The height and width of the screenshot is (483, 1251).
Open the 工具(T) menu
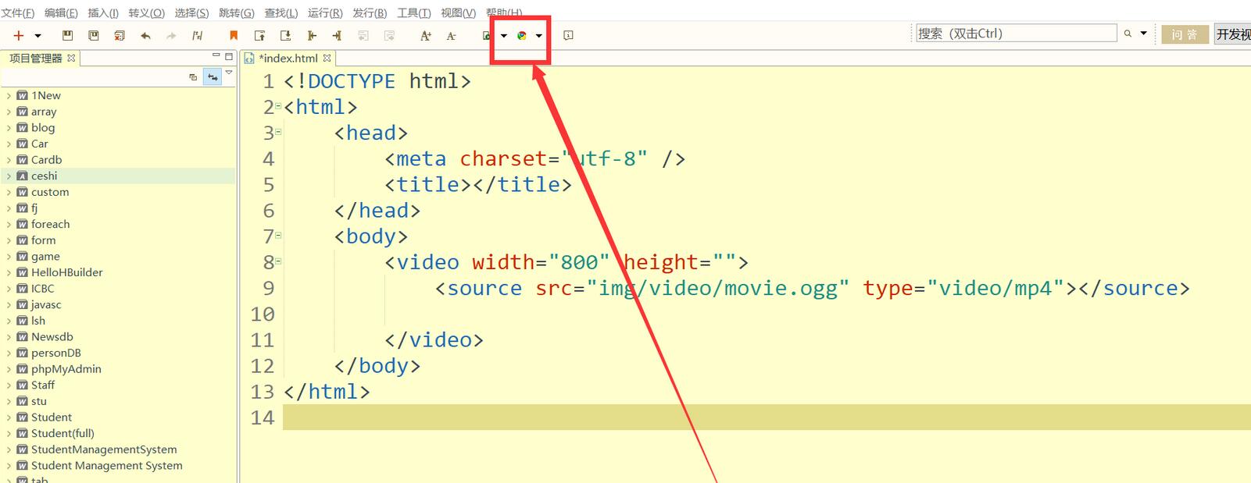[x=414, y=12]
